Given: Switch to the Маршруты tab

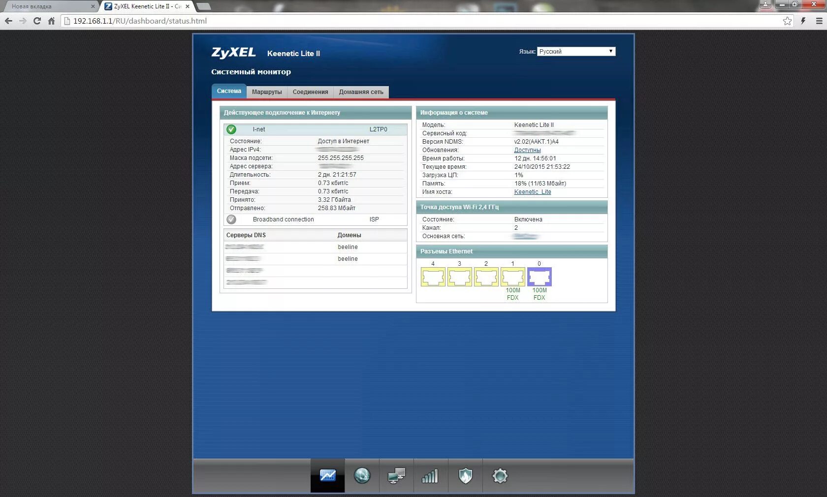Looking at the screenshot, I should tap(267, 92).
